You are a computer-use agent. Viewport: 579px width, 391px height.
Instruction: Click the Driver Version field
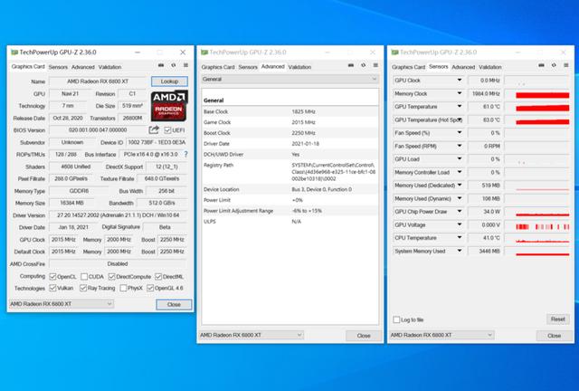click(119, 215)
